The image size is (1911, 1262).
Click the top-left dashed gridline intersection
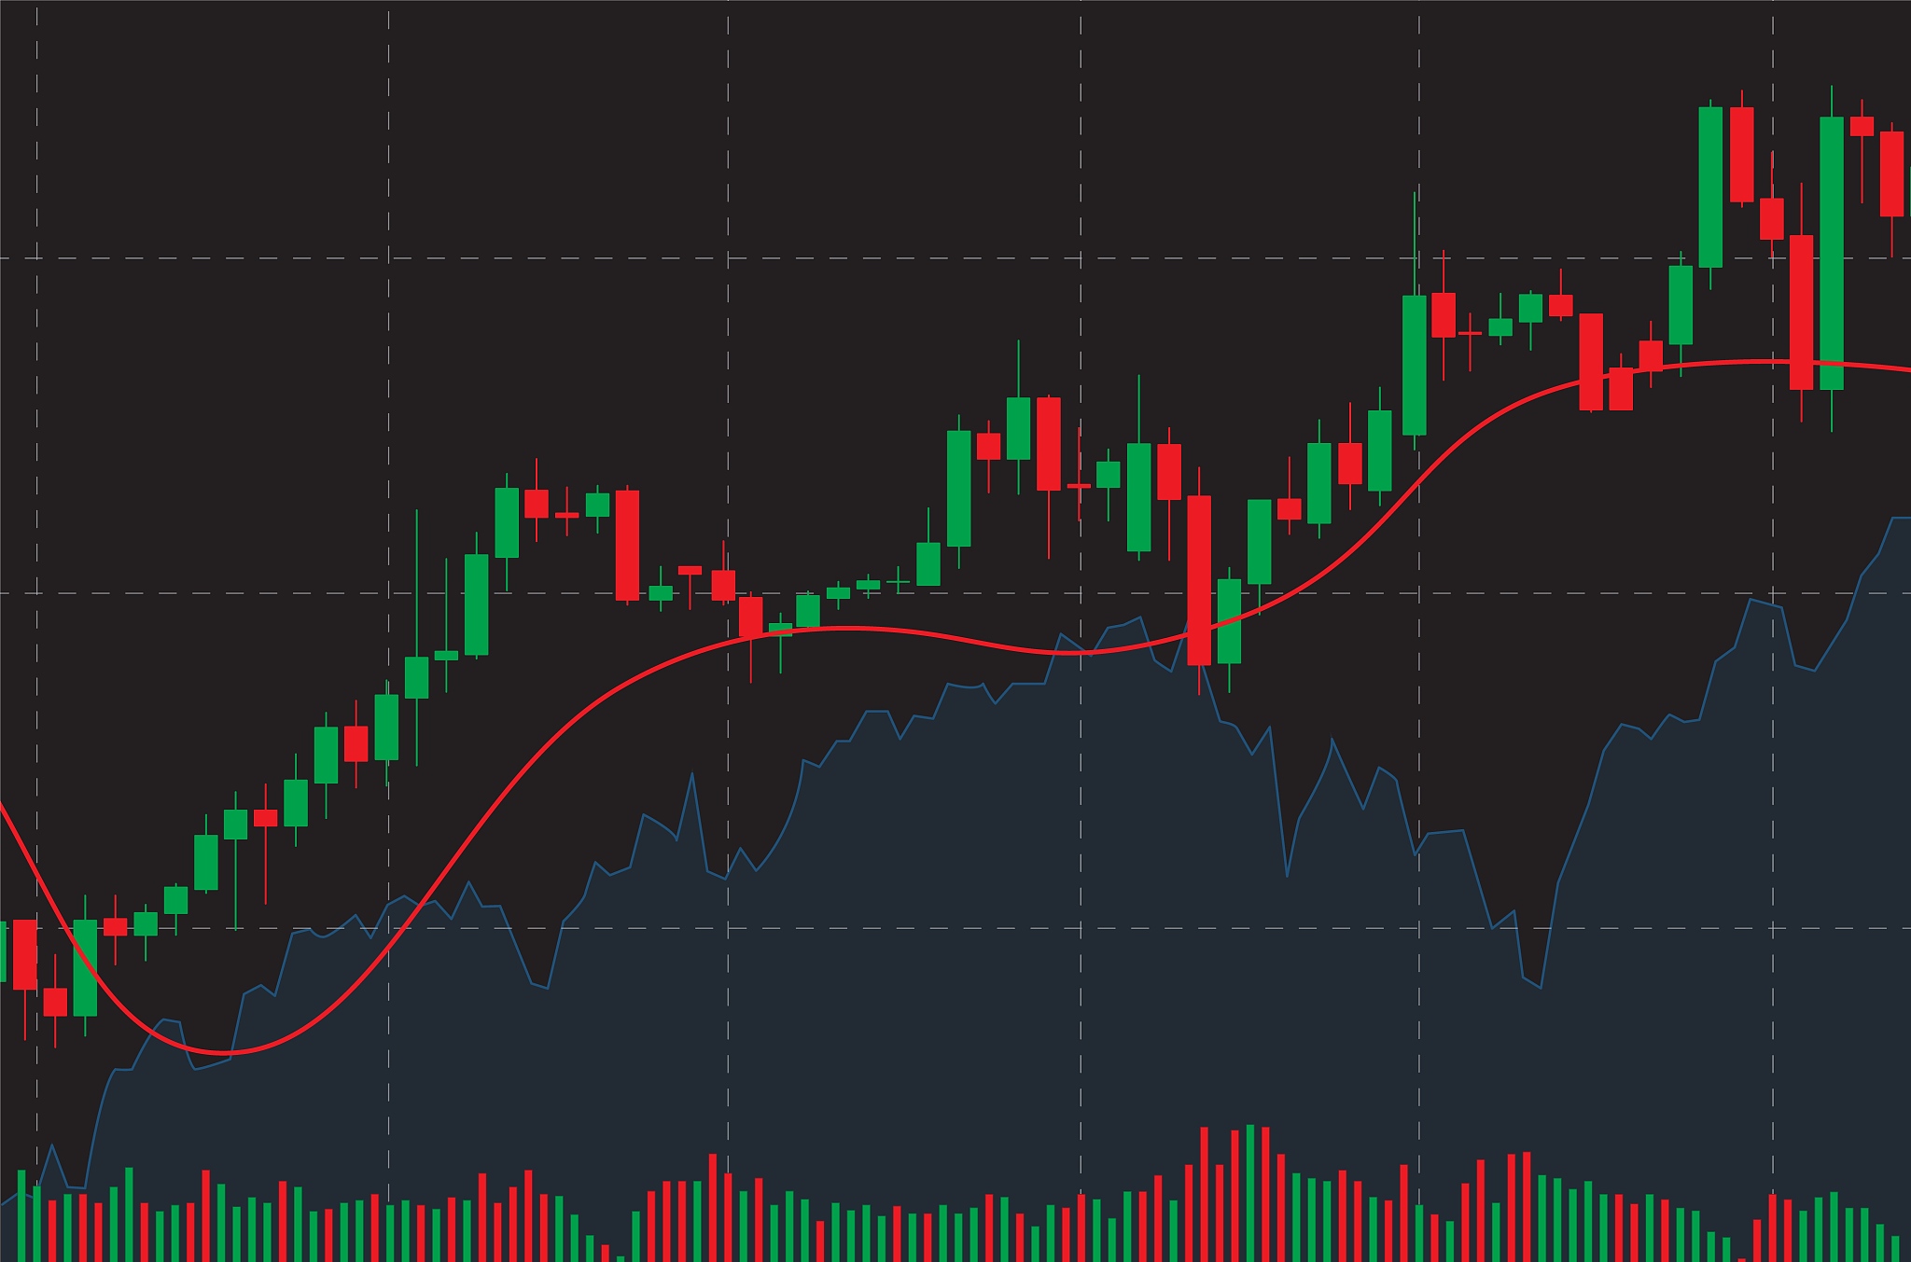click(37, 257)
